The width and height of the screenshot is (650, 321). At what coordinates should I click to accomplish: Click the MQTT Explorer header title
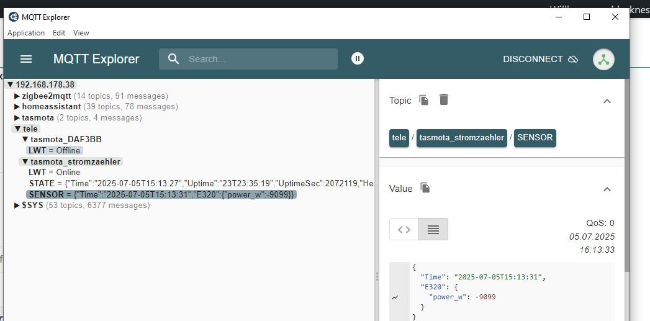[96, 60]
